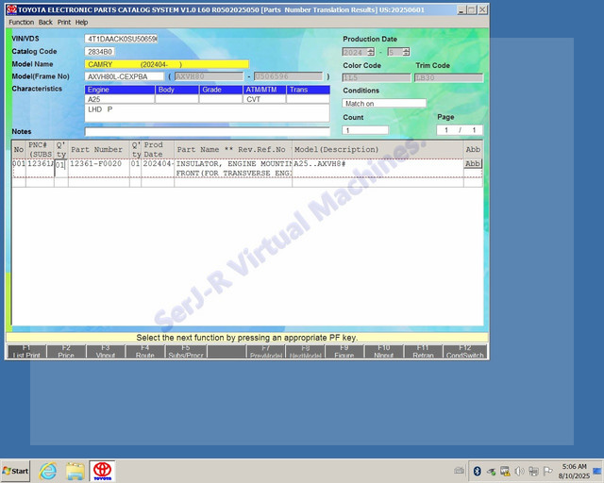Click the F7 PrevModel function key
The height and width of the screenshot is (483, 604).
266,351
